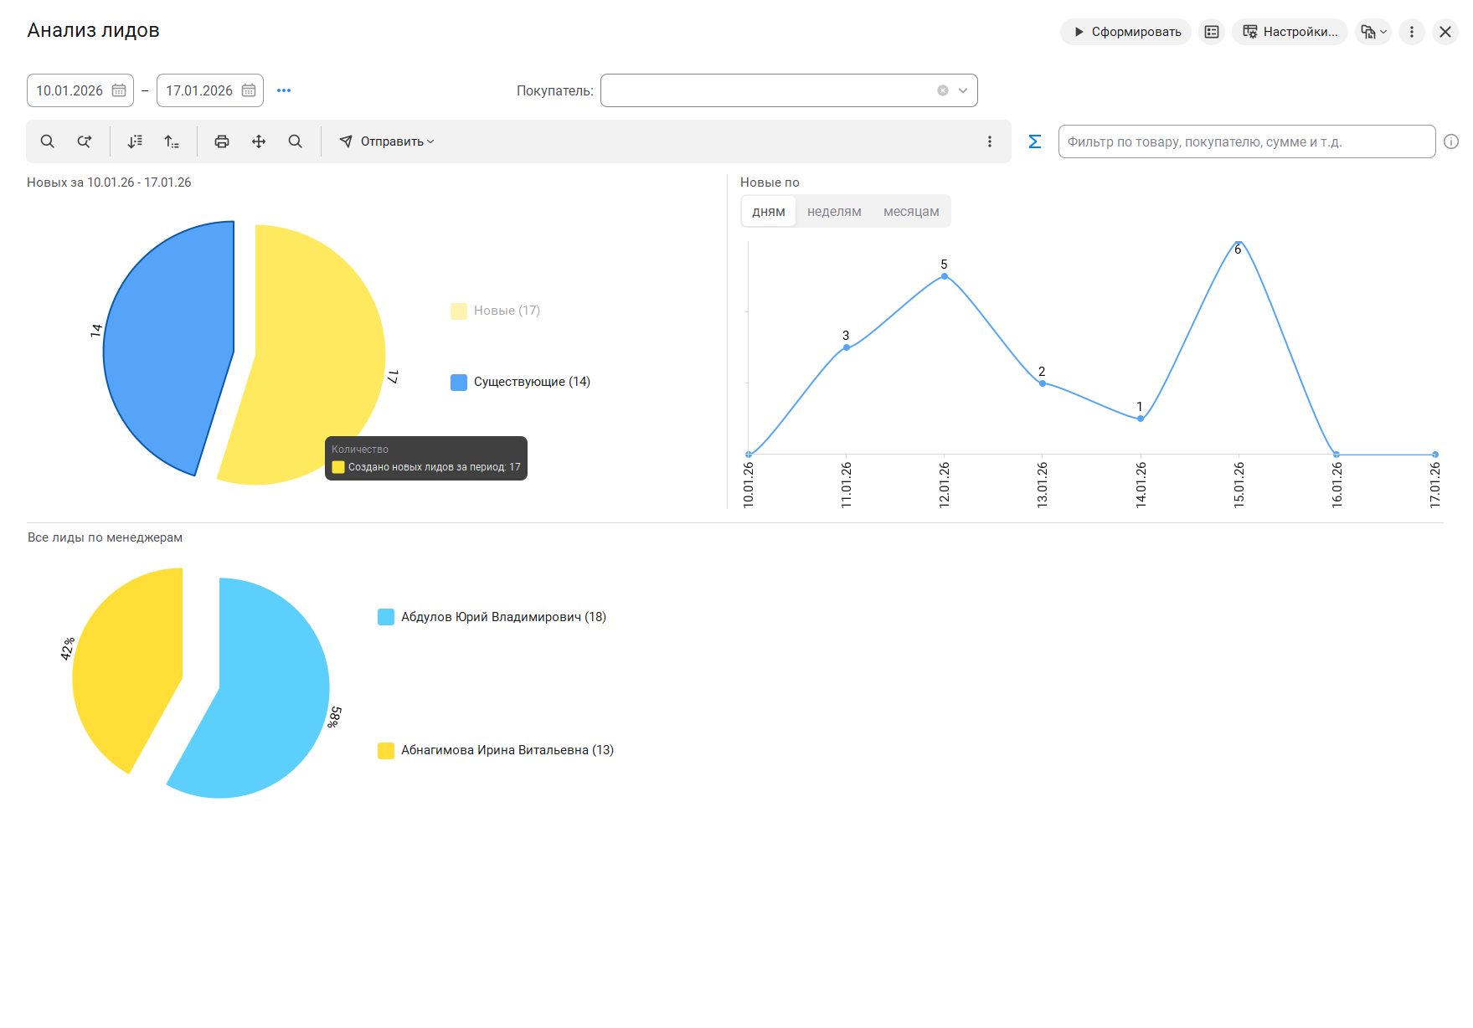Click the collapse groups arrow-up icon
Viewport: 1473px width, 1028px height.
tap(172, 141)
